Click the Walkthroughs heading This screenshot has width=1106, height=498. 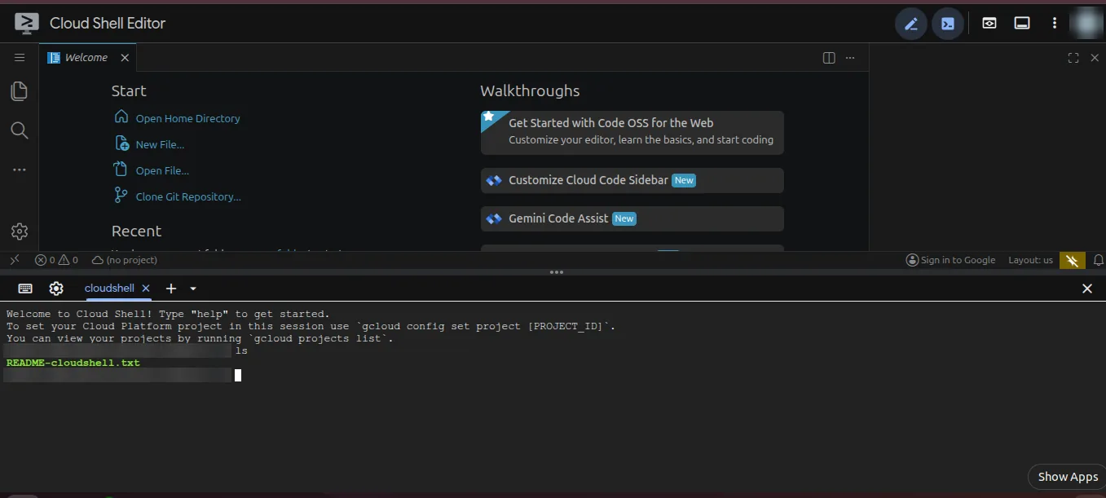(530, 90)
